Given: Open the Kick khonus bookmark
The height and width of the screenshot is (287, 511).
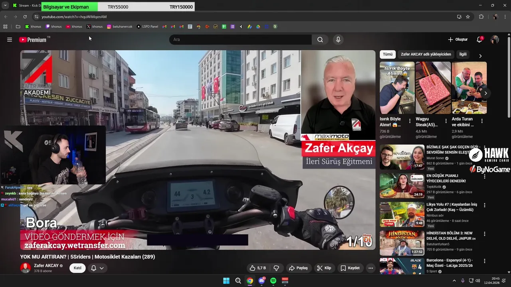Looking at the screenshot, I should pyautogui.click(x=33, y=27).
